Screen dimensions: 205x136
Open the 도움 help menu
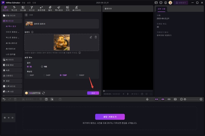click(34, 3)
